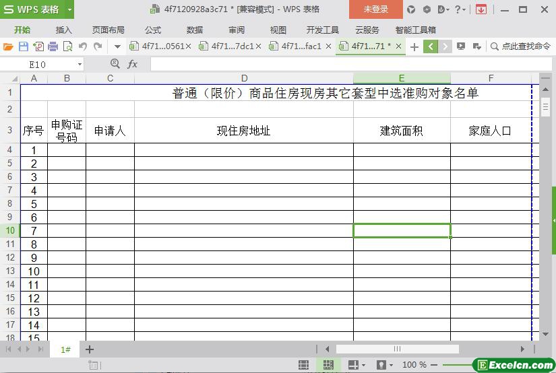
Task: Click the insert function fx icon
Action: coord(133,64)
